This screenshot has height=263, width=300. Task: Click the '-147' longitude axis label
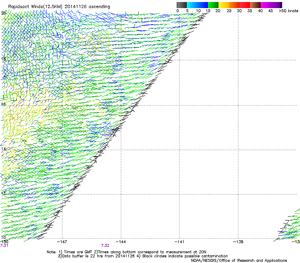click(62, 242)
